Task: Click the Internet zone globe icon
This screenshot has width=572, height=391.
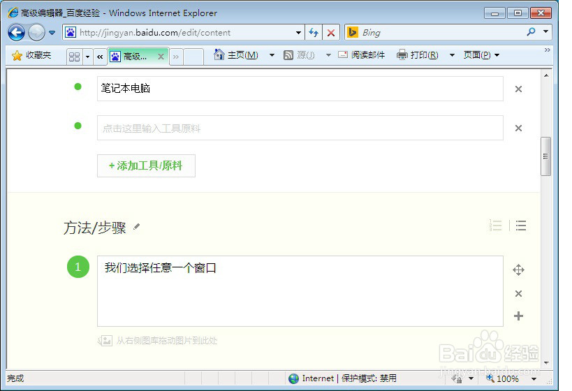Action: coord(293,378)
